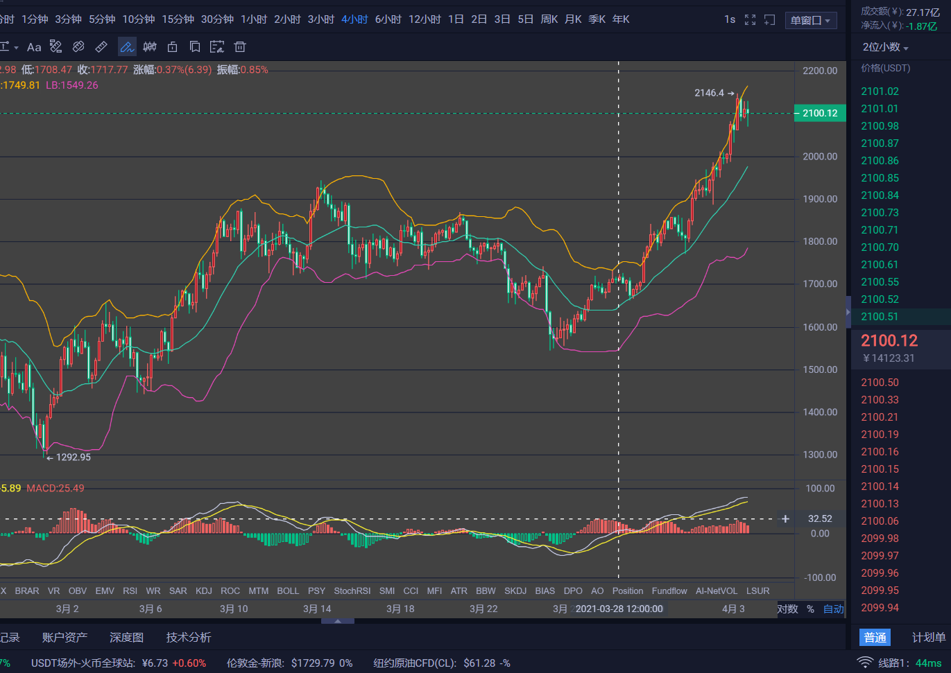Click the trash icon to remove drawings
This screenshot has height=673, width=951.
239,46
